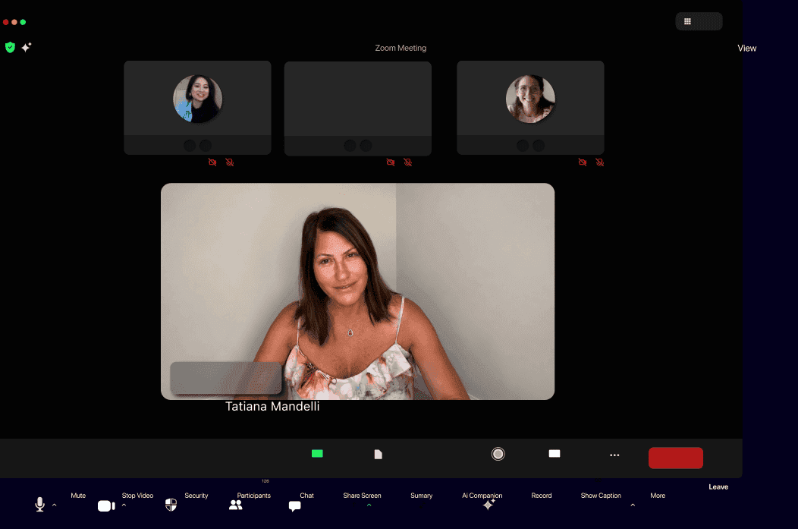Open the three-dots more options menu
This screenshot has height=529, width=798.
[x=614, y=455]
